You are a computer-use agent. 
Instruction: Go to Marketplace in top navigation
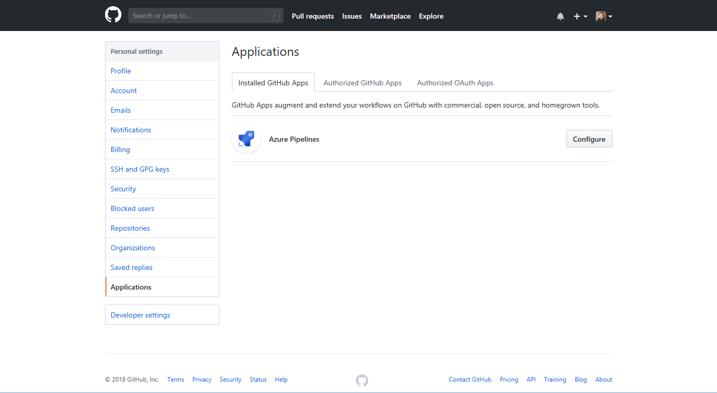[390, 17]
